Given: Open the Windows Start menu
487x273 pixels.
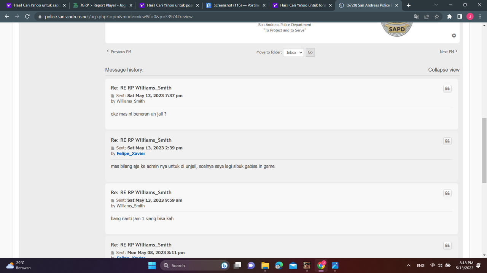Looking at the screenshot, I should 152,265.
